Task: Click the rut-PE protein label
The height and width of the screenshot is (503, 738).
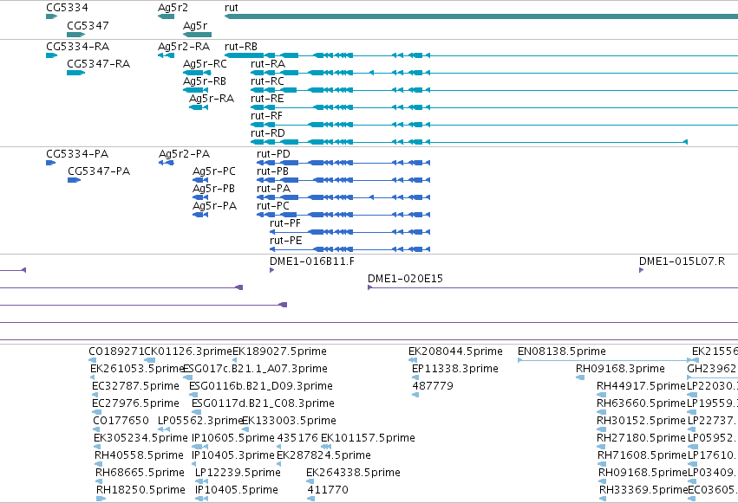Action: pyautogui.click(x=285, y=241)
